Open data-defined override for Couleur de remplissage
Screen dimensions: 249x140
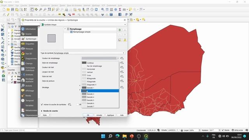(x=122, y=58)
